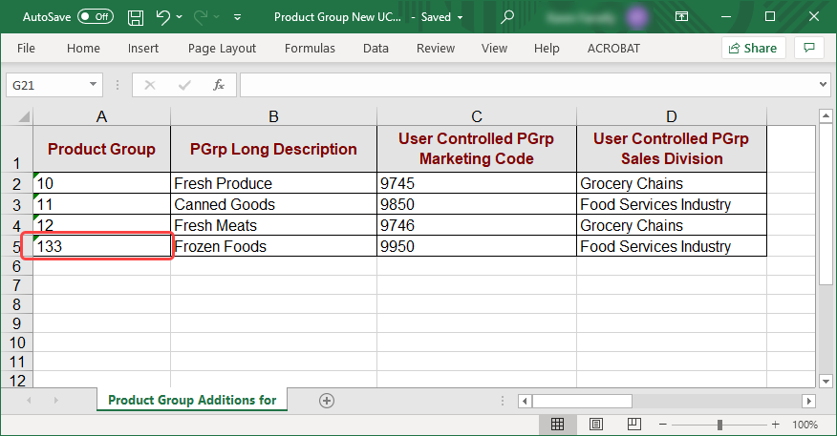Open the Ribbon Display Options icon
This screenshot has height=436, width=837.
pyautogui.click(x=682, y=17)
